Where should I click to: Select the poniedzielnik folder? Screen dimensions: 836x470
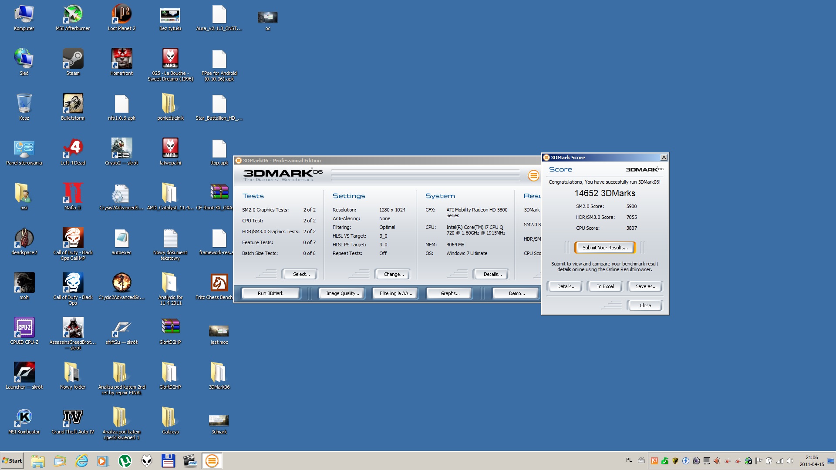pyautogui.click(x=170, y=107)
